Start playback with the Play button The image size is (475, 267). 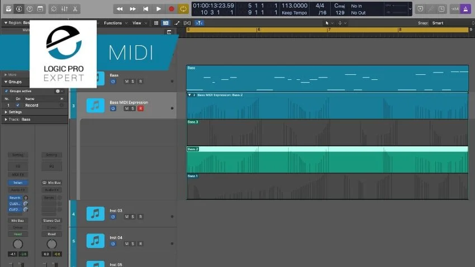tap(159, 9)
